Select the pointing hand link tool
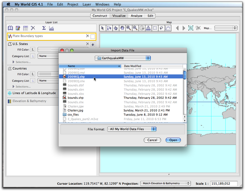 pos(116,28)
